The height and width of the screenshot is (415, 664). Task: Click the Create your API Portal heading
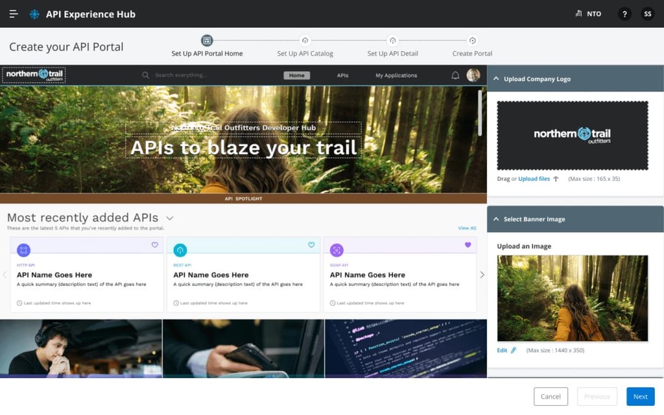[66, 47]
